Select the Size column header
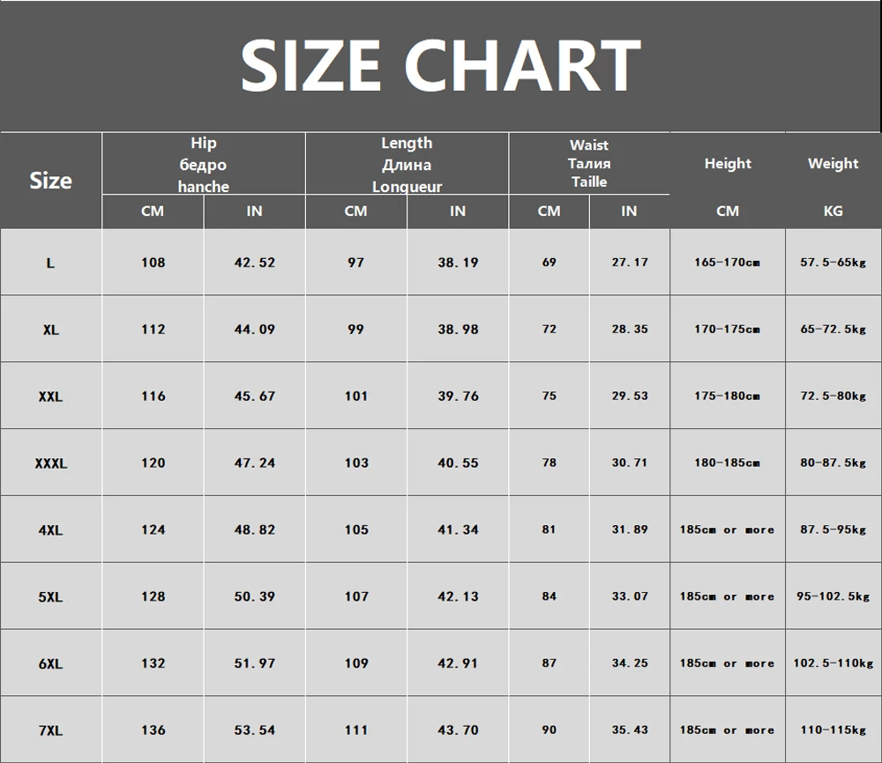 (x=50, y=181)
